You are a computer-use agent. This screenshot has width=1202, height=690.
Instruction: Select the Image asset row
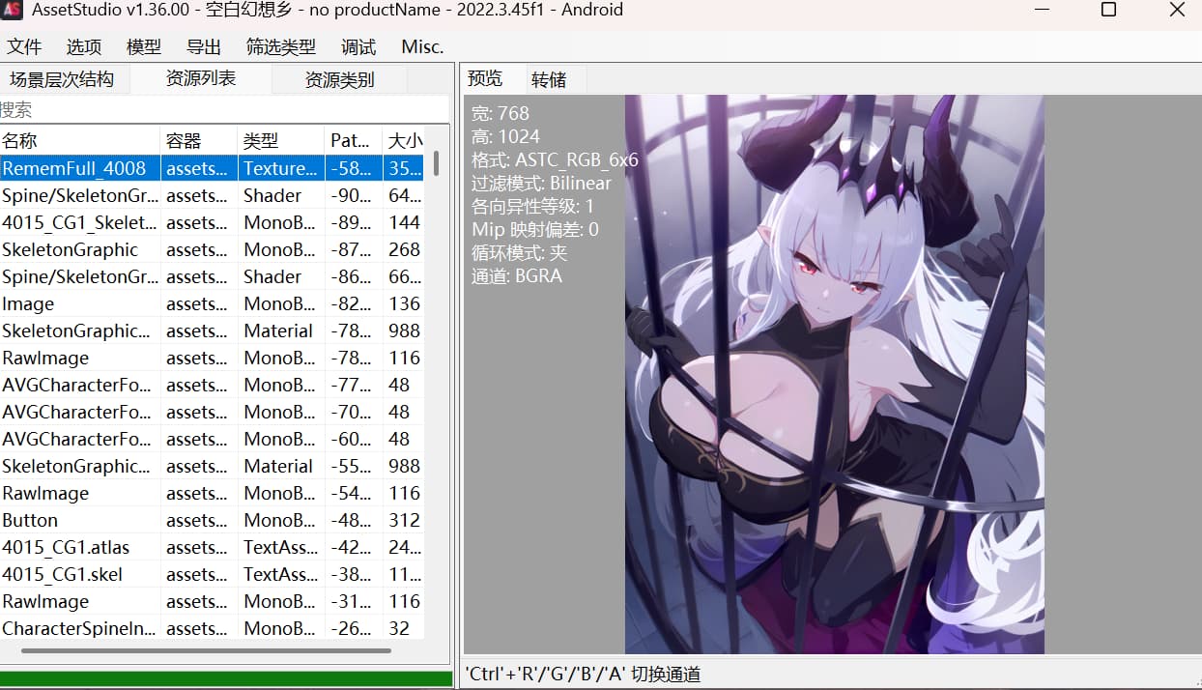(213, 303)
